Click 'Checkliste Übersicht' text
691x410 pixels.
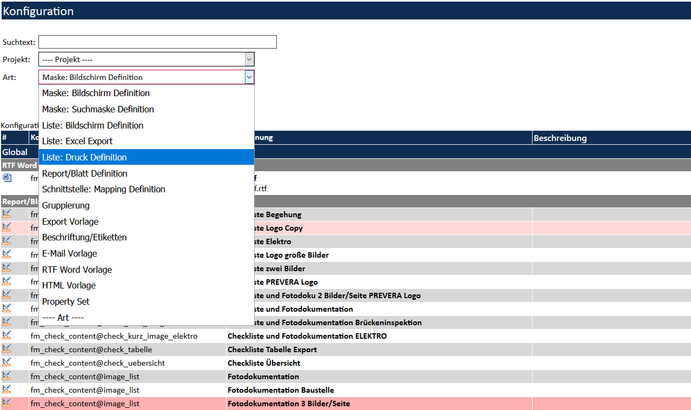click(264, 363)
